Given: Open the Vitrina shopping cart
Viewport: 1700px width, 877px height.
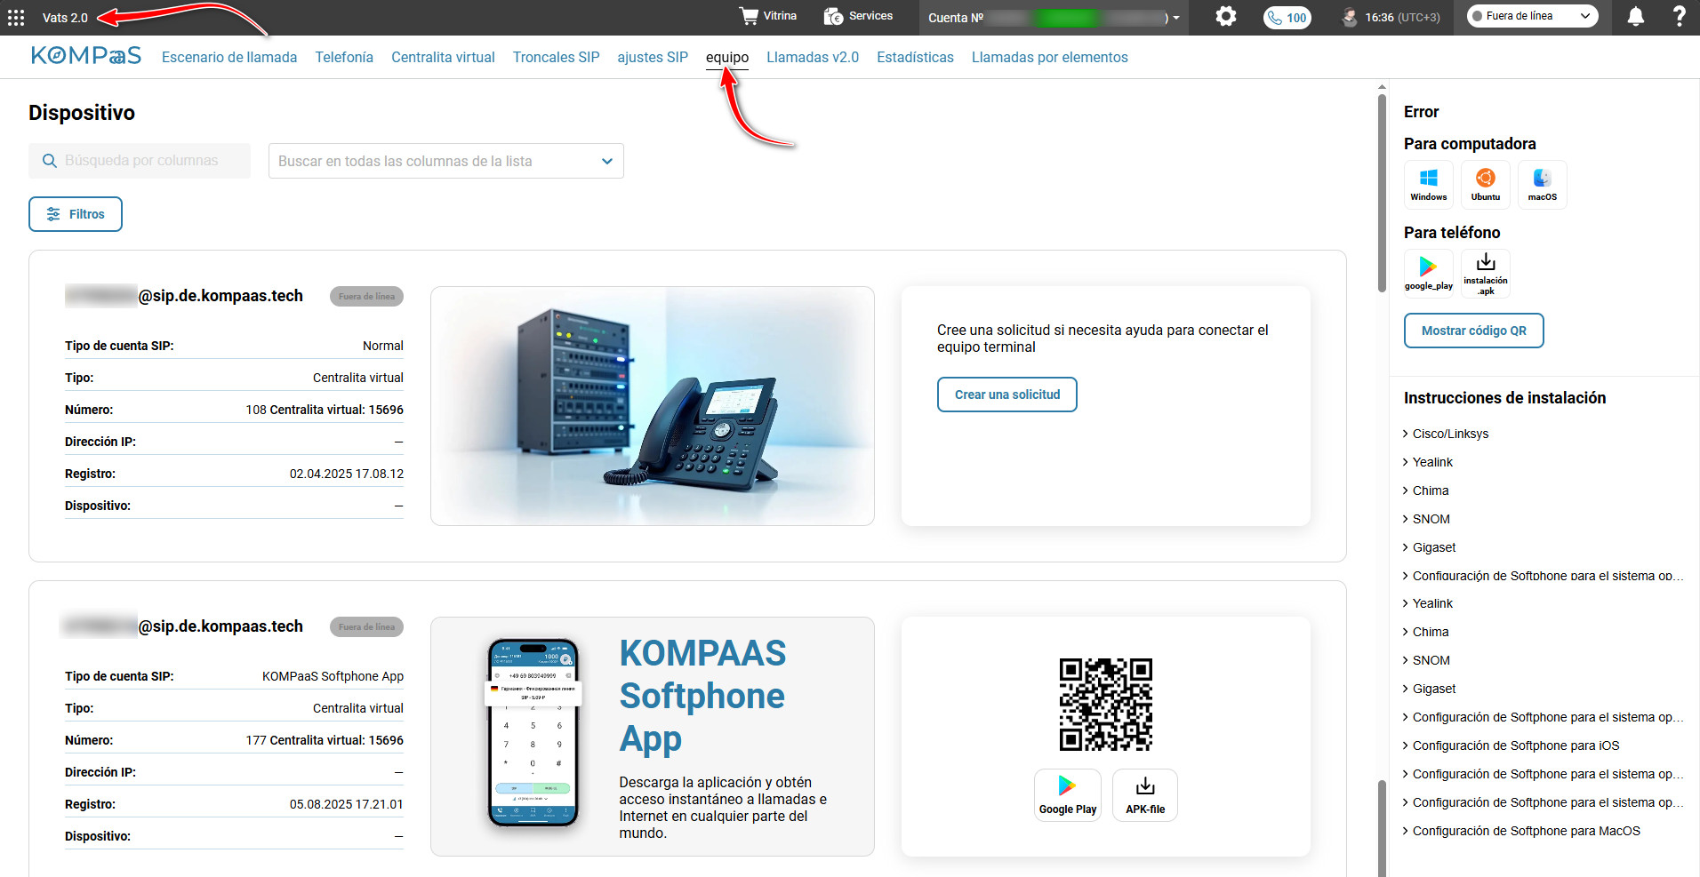Looking at the screenshot, I should coord(767,16).
